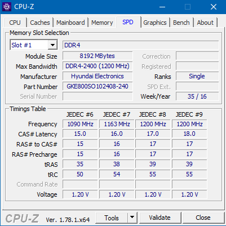Click the JEDEC #9 Voltage 1.20 V cell
This screenshot has height=226, width=226.
tap(189, 194)
